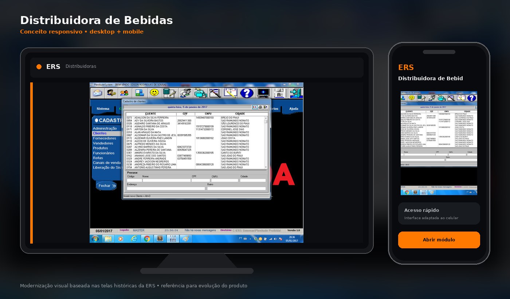
Task: Open Rotas in the Cadastro sidebar
Action: [x=98, y=158]
